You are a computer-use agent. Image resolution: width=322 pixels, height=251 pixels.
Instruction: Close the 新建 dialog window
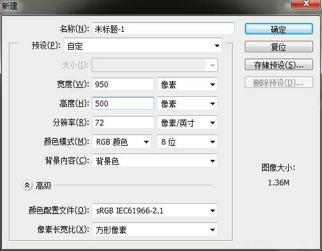306,4
